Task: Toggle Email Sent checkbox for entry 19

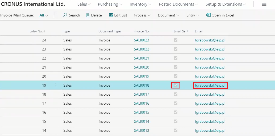Action: coord(176,85)
